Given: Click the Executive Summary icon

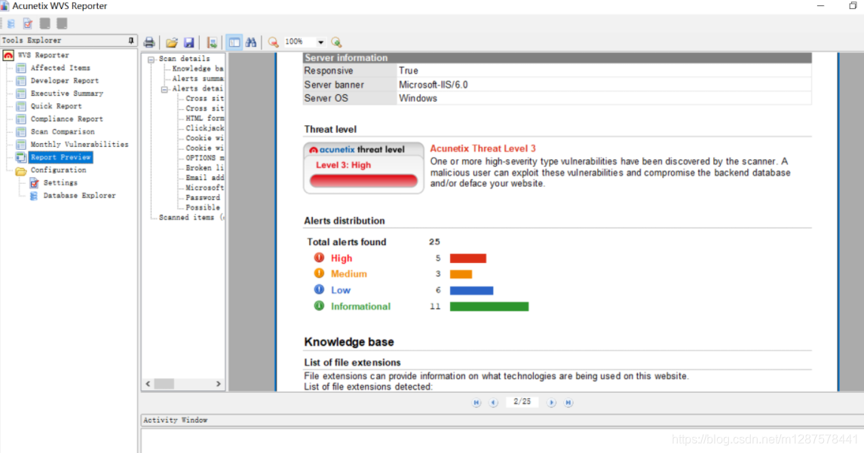Looking at the screenshot, I should click(21, 93).
